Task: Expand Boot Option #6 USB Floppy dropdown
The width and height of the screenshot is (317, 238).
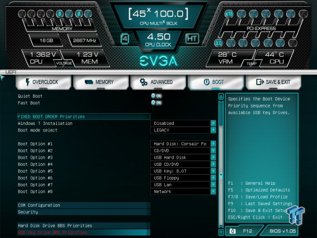Action: click(183, 178)
